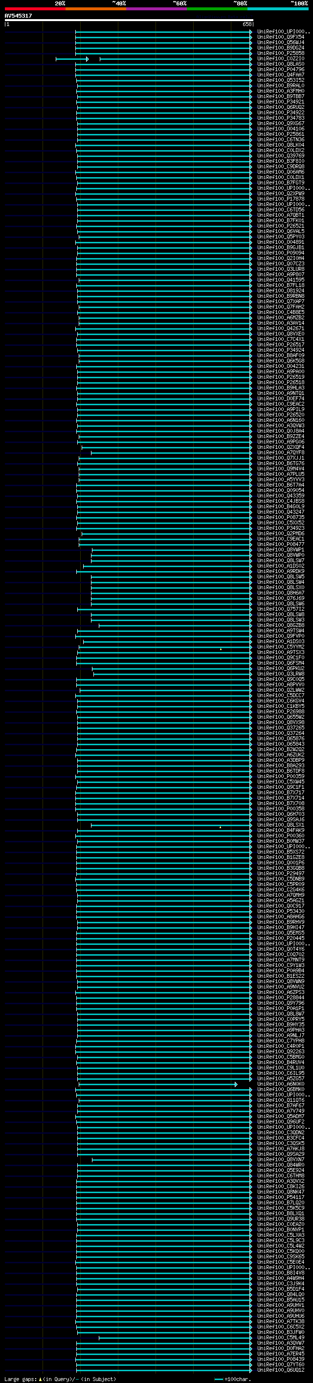Open hit UniRef100_B9DGZ4
Viewport: 313px width, 1383px height.
pos(280,48)
